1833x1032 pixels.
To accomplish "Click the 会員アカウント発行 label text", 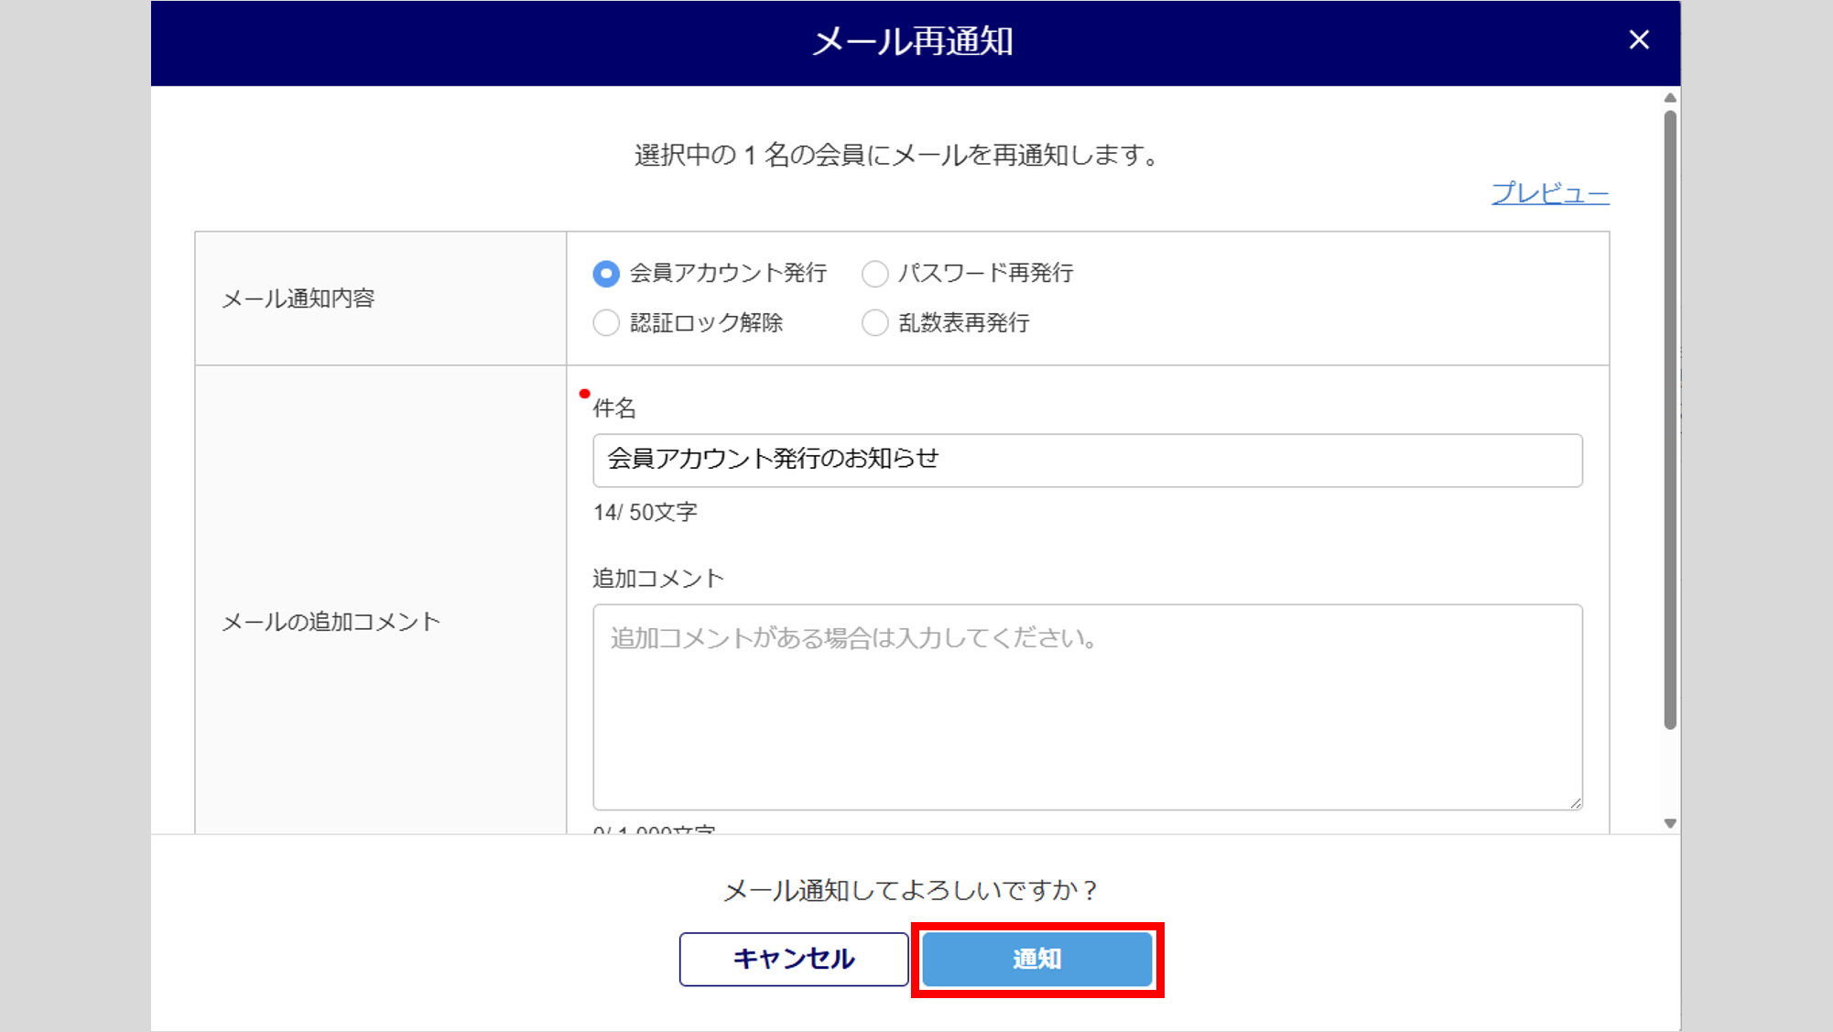I will point(728,273).
